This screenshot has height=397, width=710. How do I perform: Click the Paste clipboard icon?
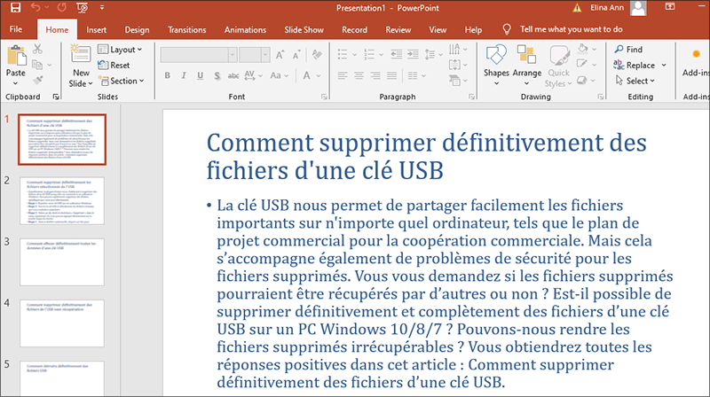(x=16, y=56)
